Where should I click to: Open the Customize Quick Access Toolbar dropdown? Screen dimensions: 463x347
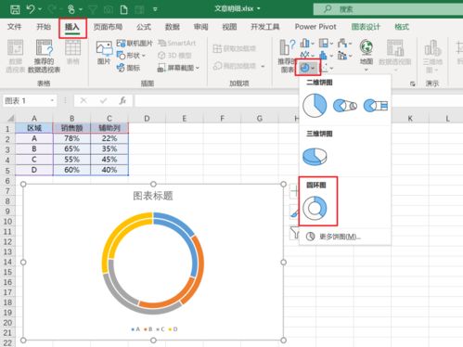pos(155,9)
